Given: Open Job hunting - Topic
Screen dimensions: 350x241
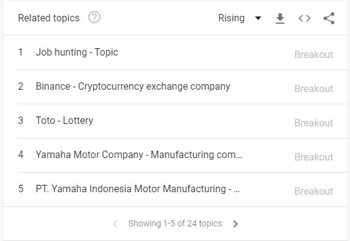Looking at the screenshot, I should (77, 52).
